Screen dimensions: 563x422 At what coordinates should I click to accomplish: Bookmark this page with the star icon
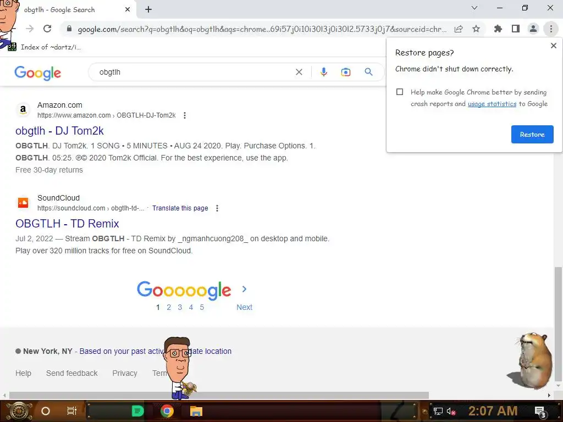click(476, 29)
